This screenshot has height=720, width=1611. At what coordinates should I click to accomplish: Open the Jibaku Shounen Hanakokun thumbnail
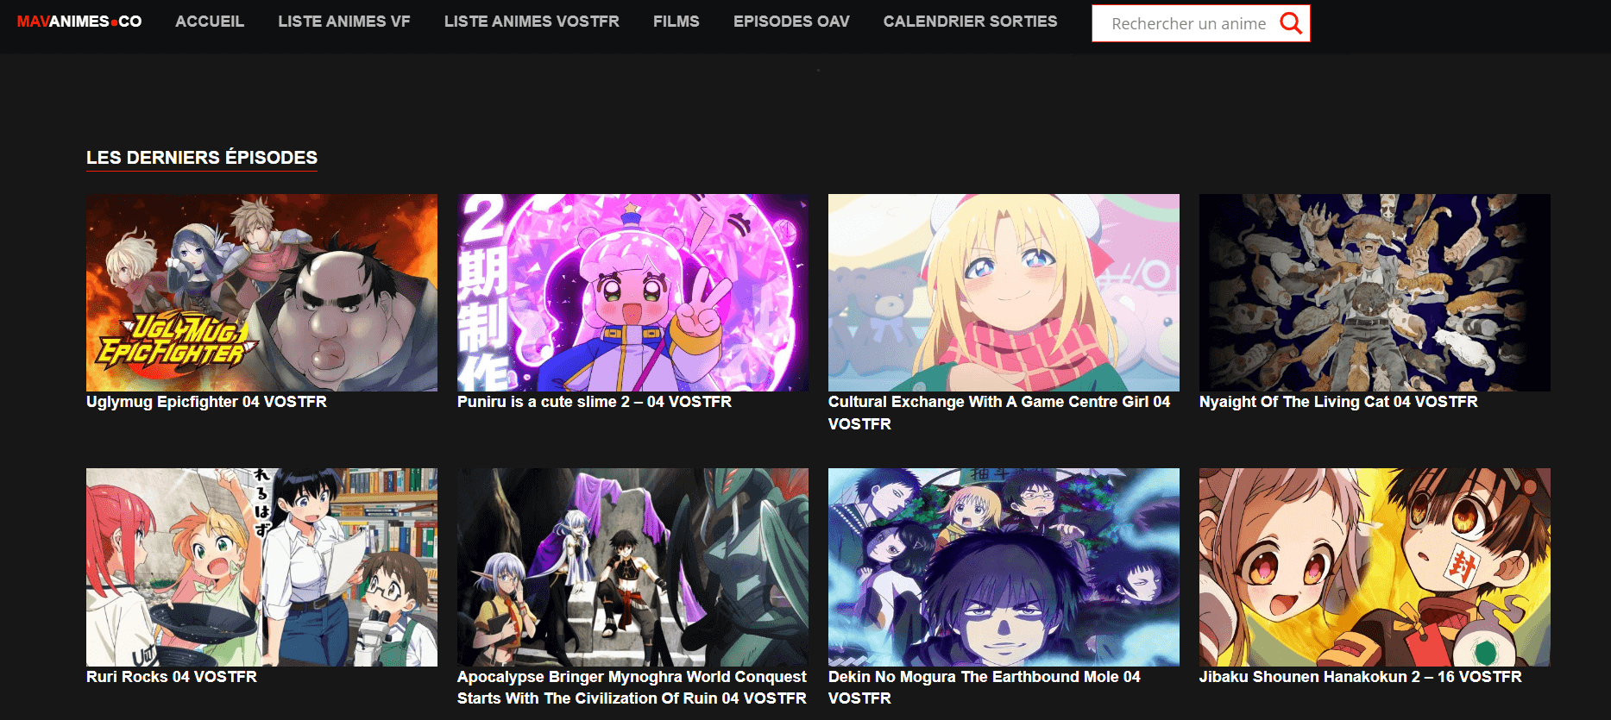pyautogui.click(x=1375, y=567)
